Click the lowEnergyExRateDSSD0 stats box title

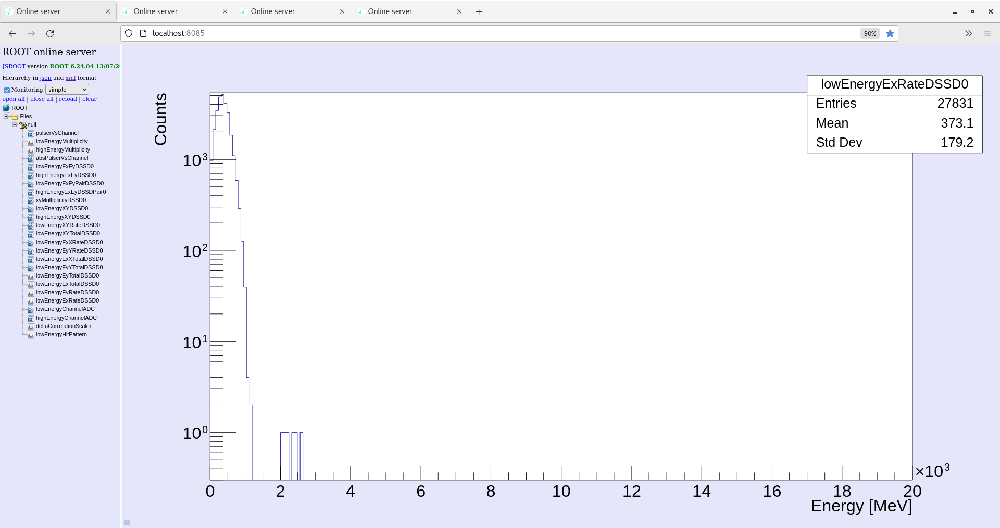click(x=894, y=84)
